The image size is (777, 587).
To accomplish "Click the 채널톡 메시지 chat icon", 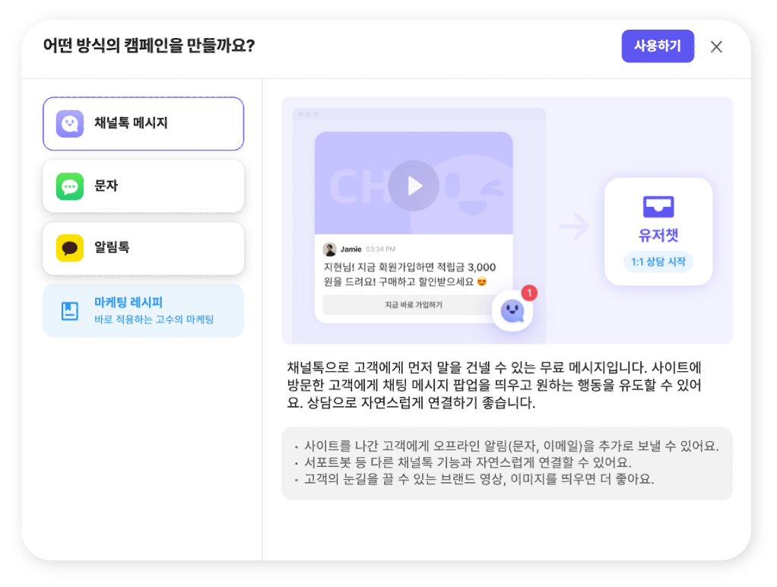I will tap(68, 122).
